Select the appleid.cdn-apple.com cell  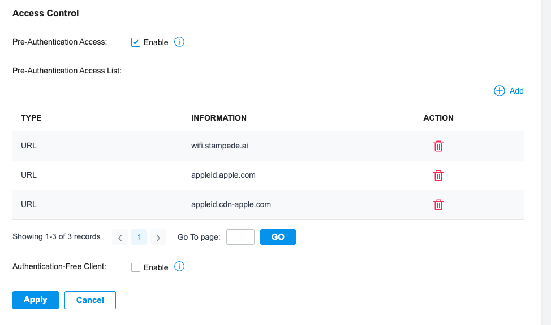point(231,204)
